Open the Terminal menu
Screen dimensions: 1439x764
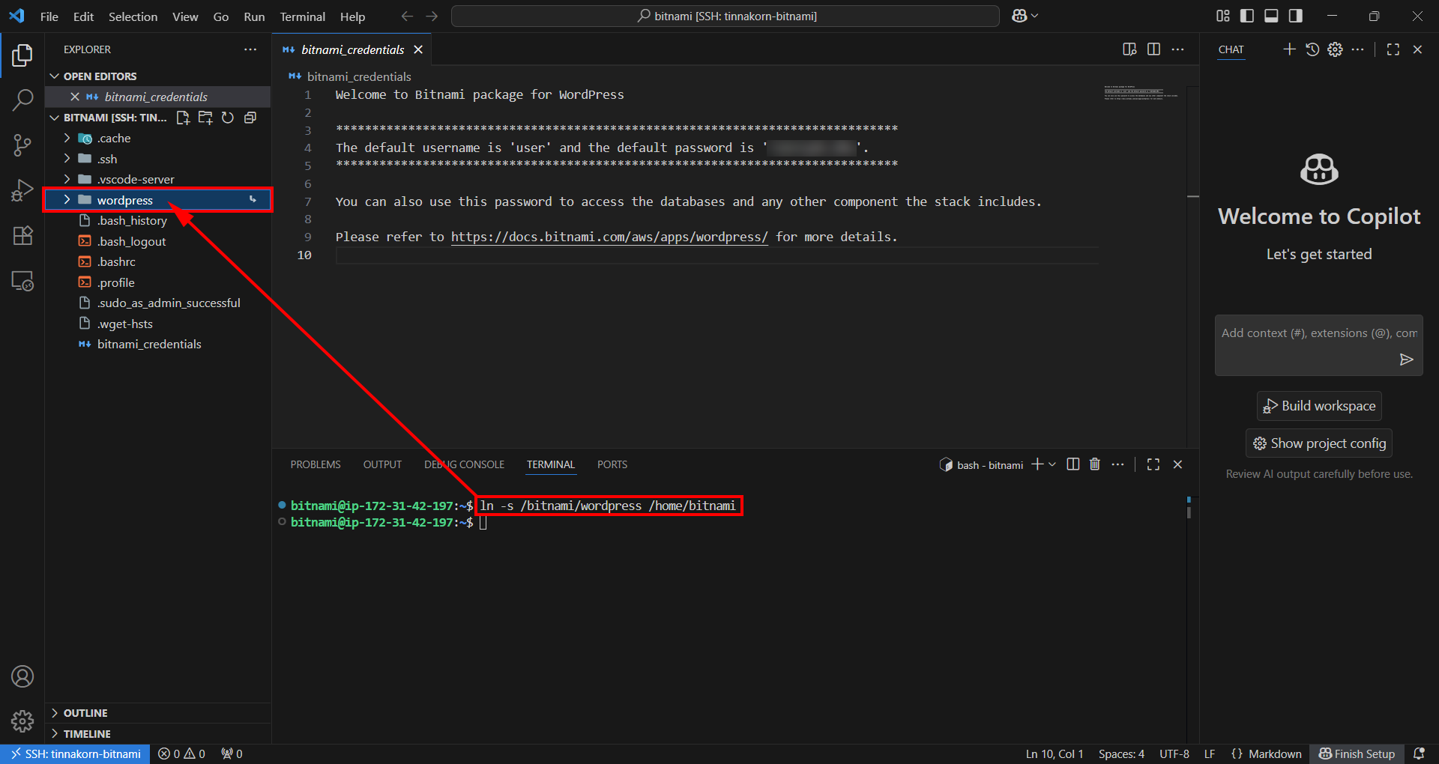click(x=303, y=16)
